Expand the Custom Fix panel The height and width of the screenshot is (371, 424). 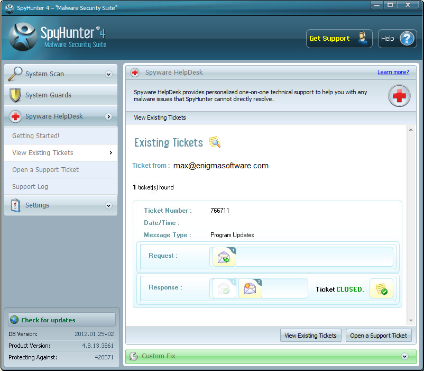pos(404,356)
